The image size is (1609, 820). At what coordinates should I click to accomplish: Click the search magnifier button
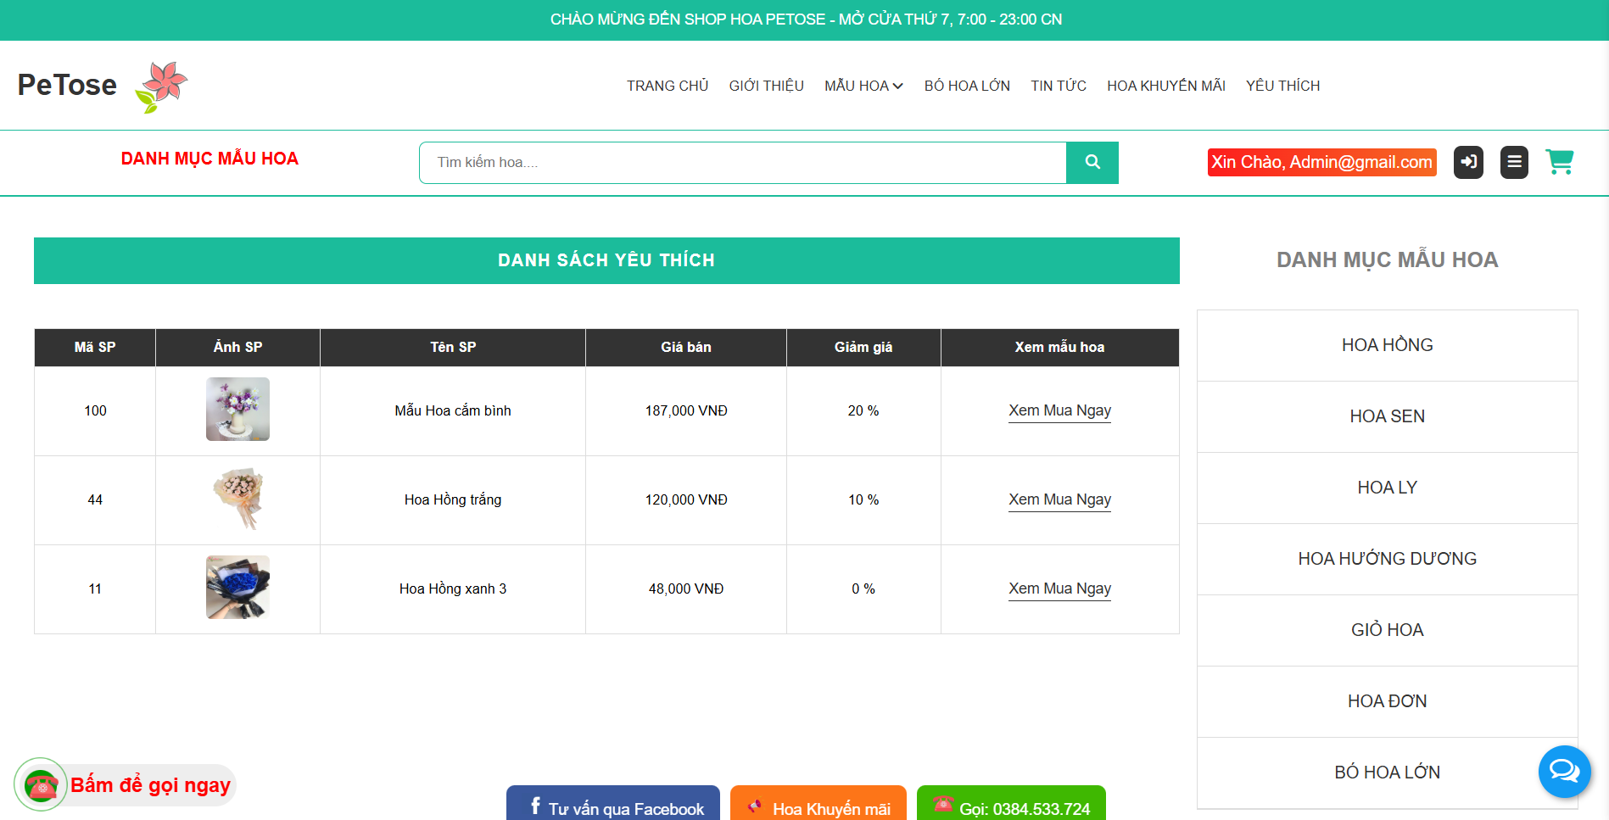(1092, 162)
